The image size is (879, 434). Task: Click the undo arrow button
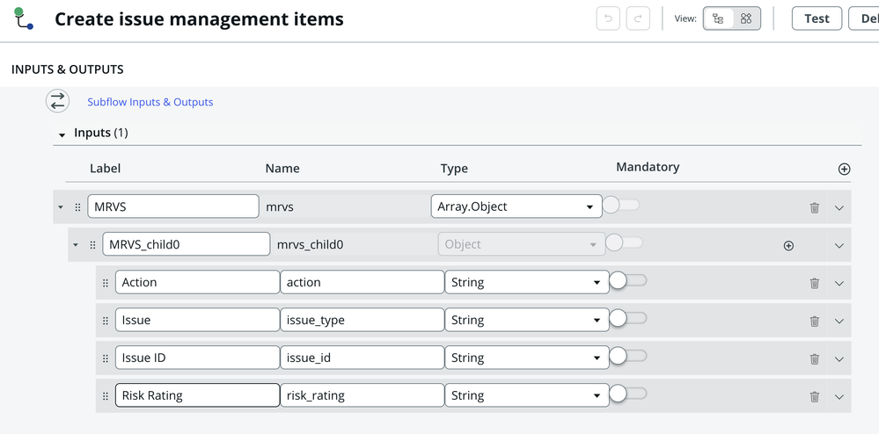(608, 18)
